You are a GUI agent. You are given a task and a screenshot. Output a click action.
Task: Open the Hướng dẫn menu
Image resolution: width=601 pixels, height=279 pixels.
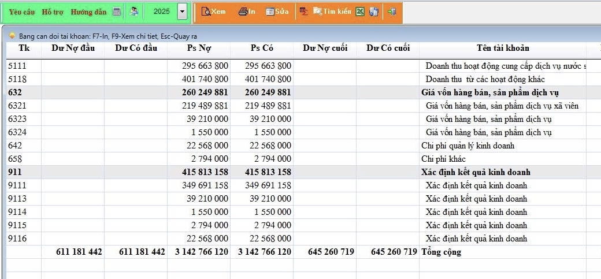coord(88,12)
